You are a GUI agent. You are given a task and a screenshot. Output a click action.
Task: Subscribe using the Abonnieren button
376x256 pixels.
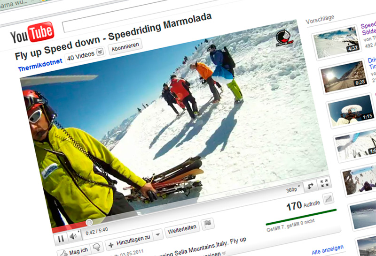(x=125, y=47)
